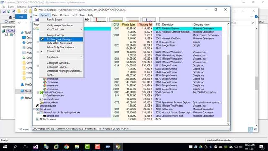Click the back arrow in File Explorer
Screen dimensions: 268x151
click(20, 23)
